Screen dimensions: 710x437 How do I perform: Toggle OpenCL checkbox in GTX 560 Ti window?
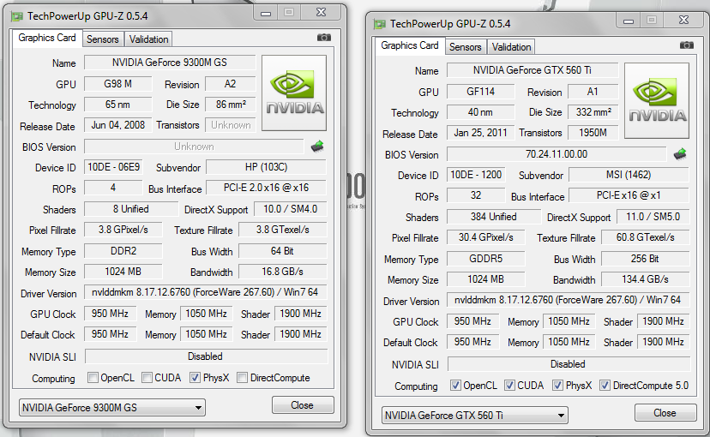455,385
